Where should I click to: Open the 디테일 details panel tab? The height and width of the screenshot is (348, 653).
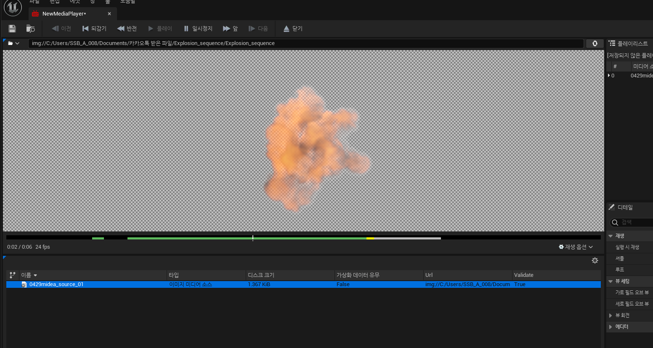pos(621,207)
